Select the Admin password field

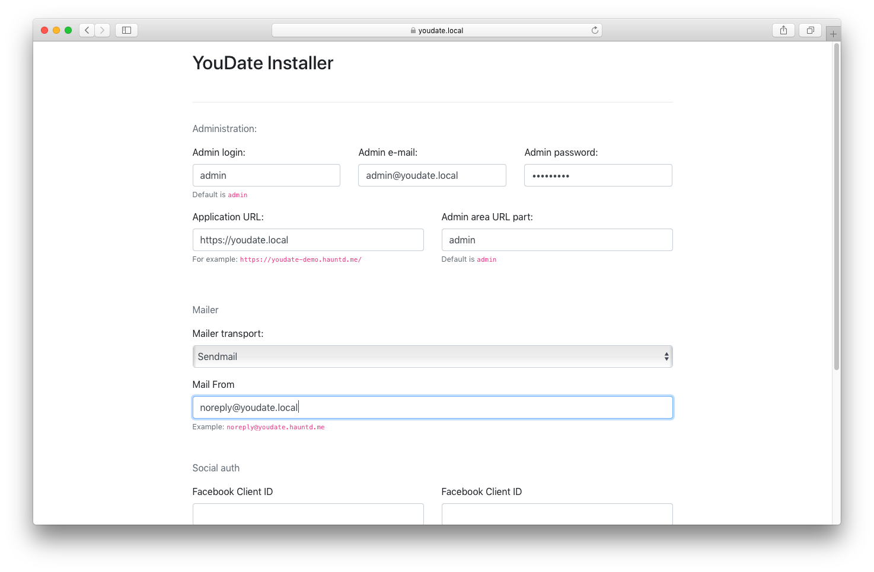click(598, 175)
